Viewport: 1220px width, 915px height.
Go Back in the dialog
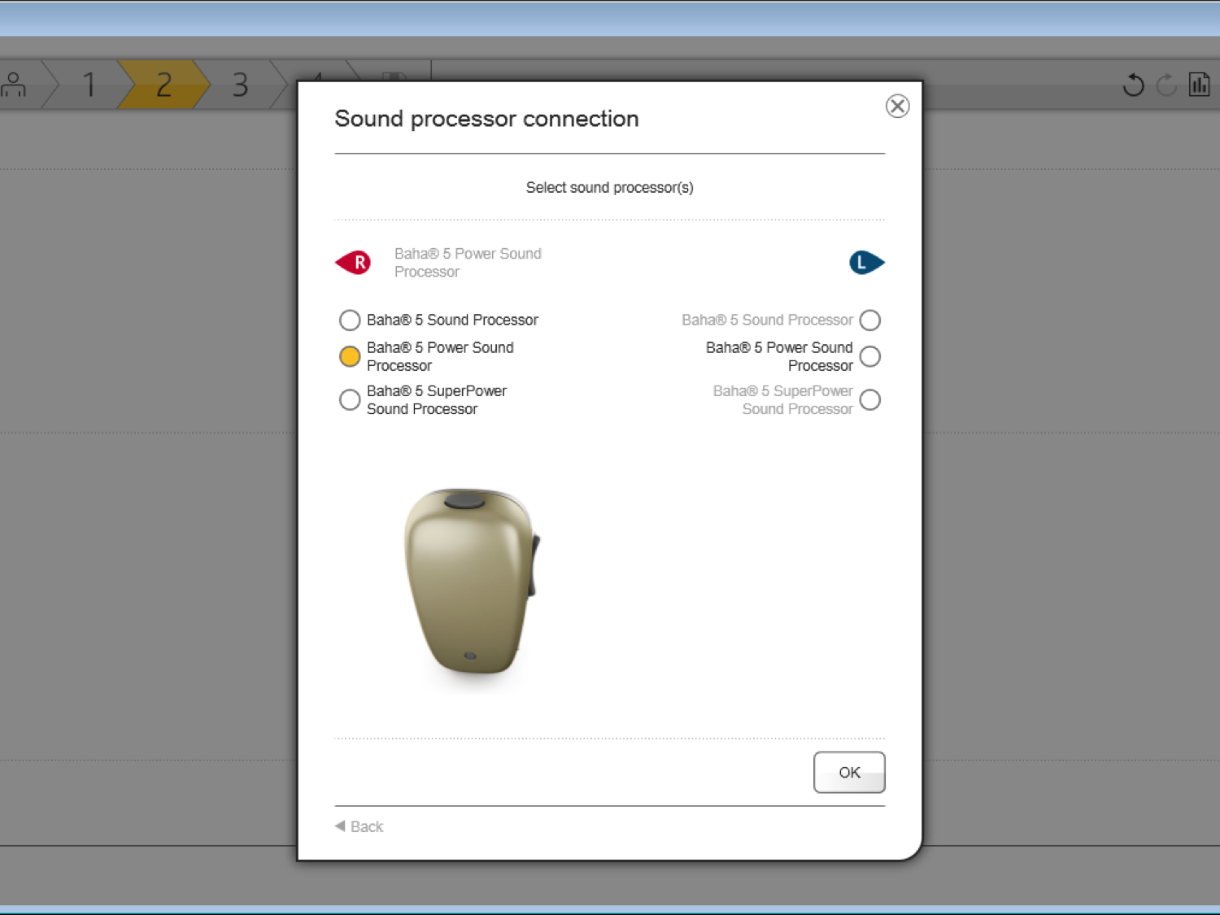[359, 826]
